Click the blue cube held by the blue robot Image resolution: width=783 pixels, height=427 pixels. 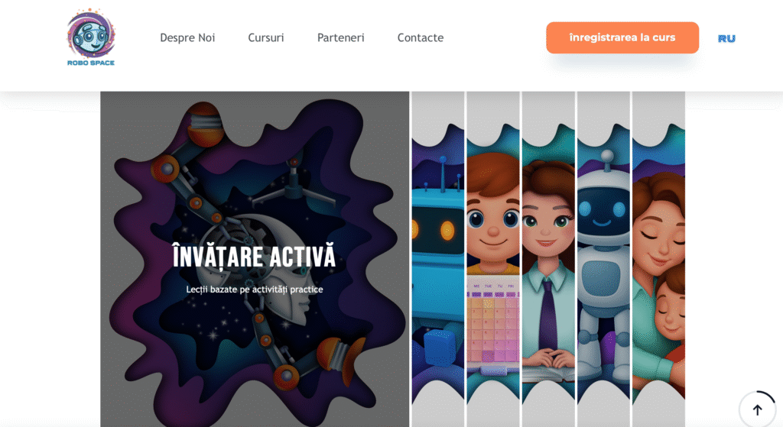(x=439, y=347)
